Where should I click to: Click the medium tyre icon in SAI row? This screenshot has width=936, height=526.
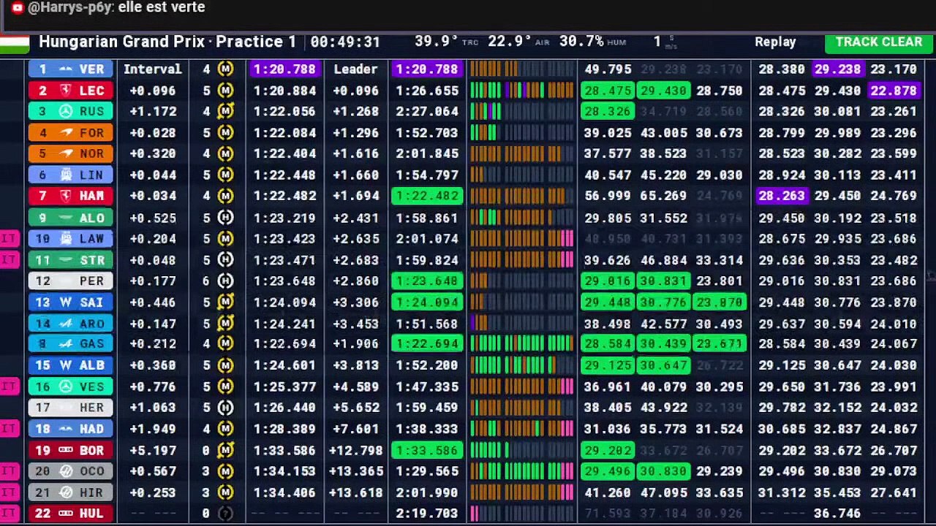coord(225,302)
